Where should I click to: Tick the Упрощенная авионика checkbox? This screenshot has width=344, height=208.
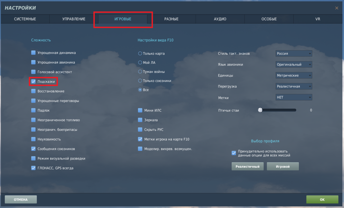point(33,62)
